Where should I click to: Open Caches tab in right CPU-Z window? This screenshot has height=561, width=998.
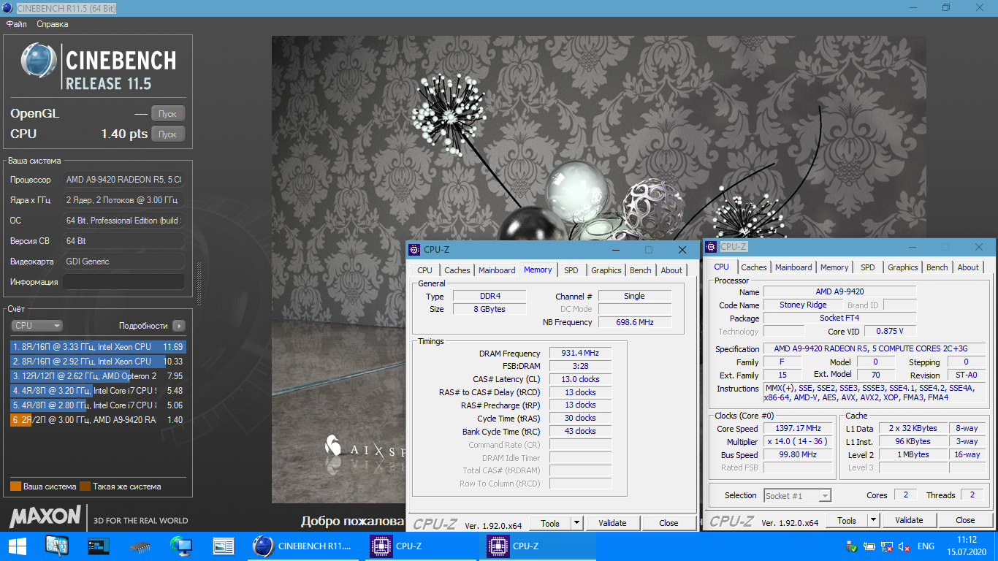[x=754, y=267]
